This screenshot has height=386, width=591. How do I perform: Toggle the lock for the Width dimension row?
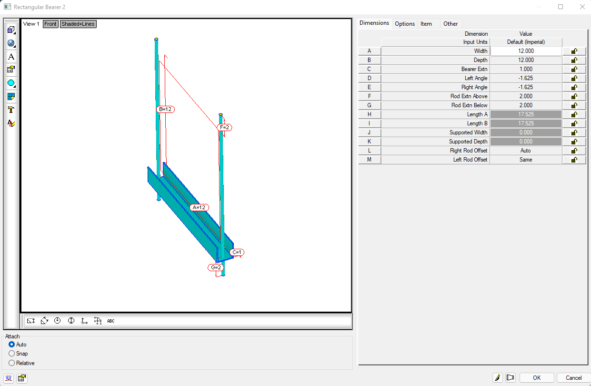point(574,51)
